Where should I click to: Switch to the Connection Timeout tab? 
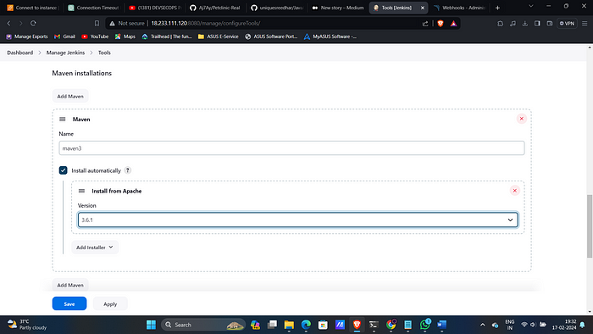[x=93, y=8]
